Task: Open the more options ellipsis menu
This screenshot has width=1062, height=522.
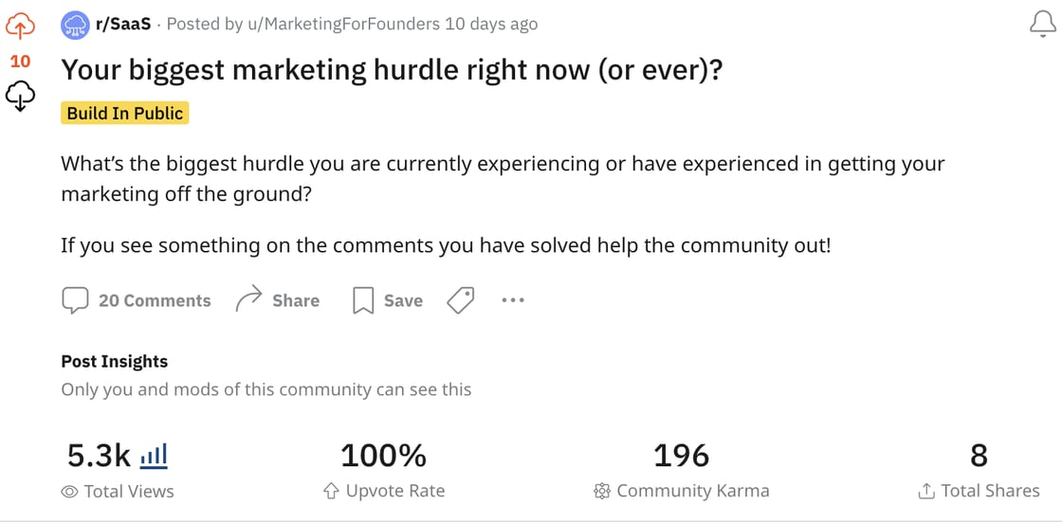Action: coord(513,300)
